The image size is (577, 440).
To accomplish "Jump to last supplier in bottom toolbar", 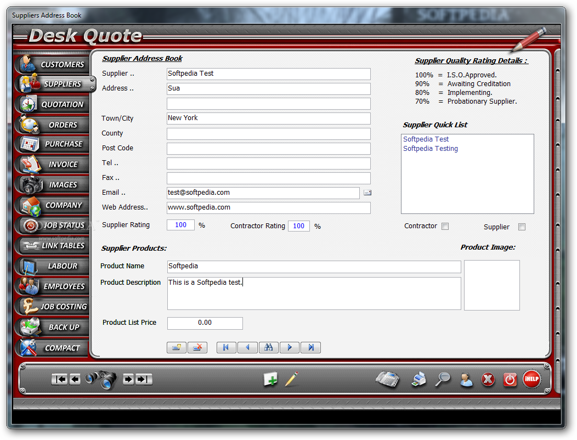I will click(x=144, y=379).
